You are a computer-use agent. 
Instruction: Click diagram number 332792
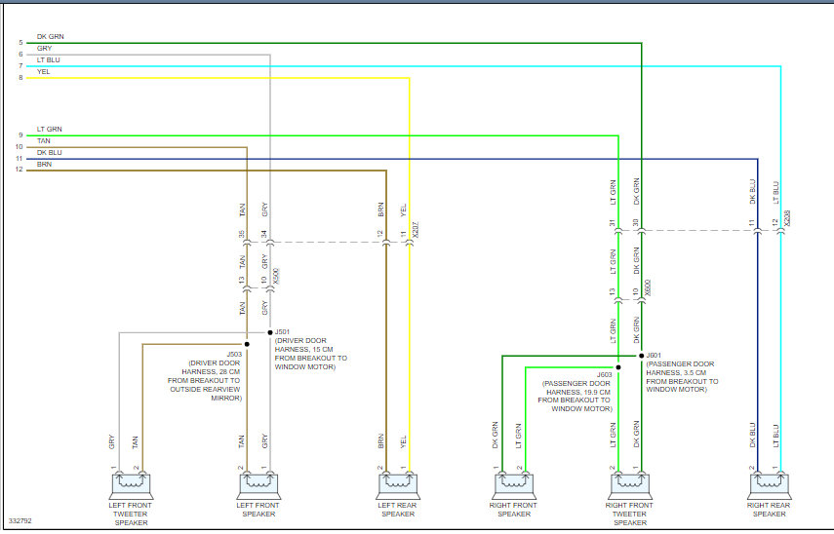(x=20, y=521)
